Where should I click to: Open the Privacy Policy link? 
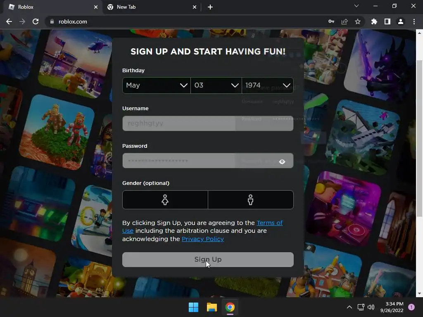click(203, 239)
